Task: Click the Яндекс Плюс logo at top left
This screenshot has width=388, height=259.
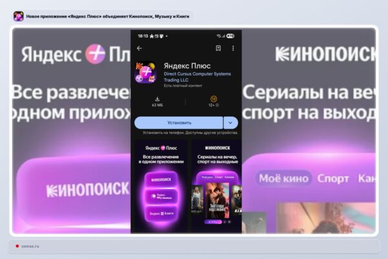Action: coord(76,54)
